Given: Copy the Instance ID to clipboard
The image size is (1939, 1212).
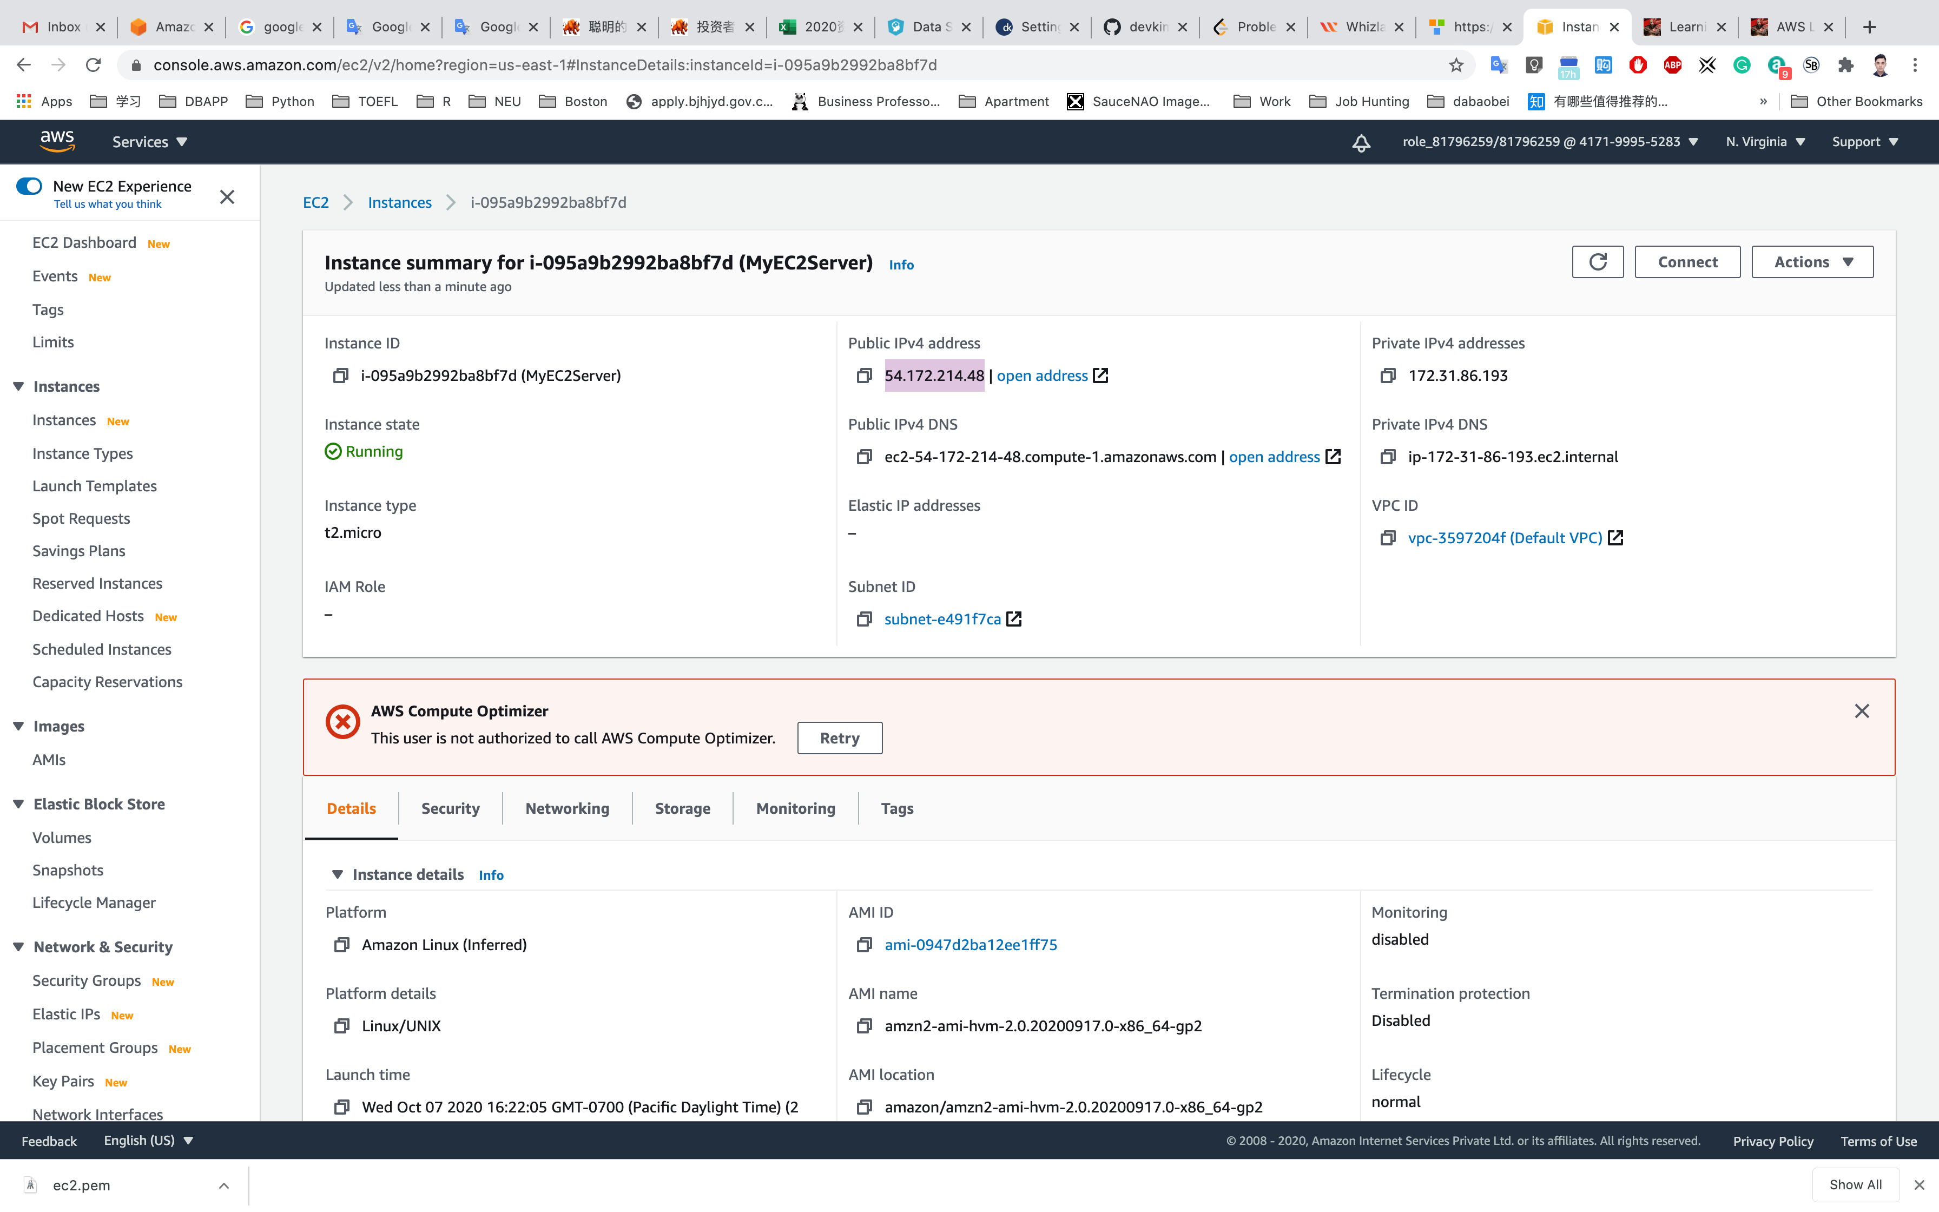Looking at the screenshot, I should pyautogui.click(x=340, y=375).
